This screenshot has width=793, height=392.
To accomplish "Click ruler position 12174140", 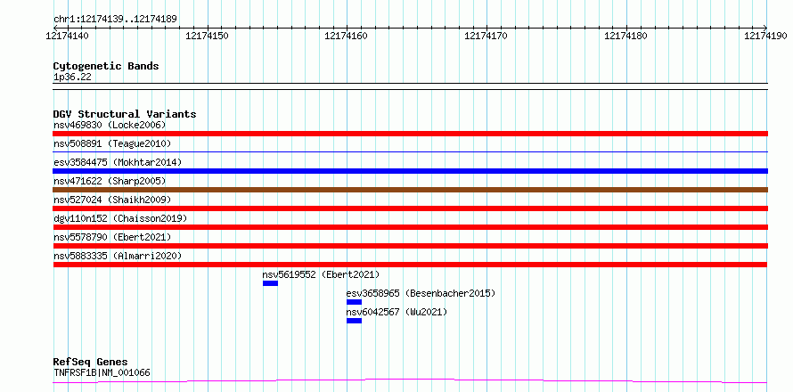I will point(68,36).
